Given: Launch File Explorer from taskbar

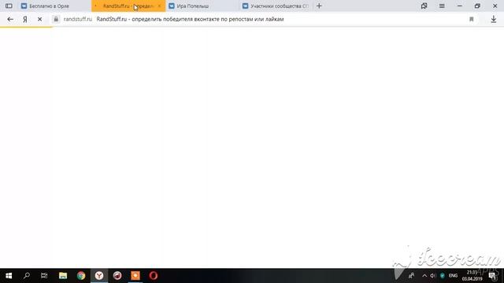Looking at the screenshot, I should [63, 276].
